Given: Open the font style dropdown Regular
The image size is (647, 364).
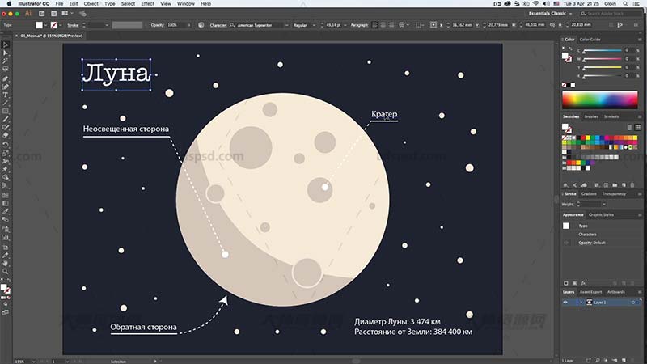Looking at the screenshot, I should point(314,25).
